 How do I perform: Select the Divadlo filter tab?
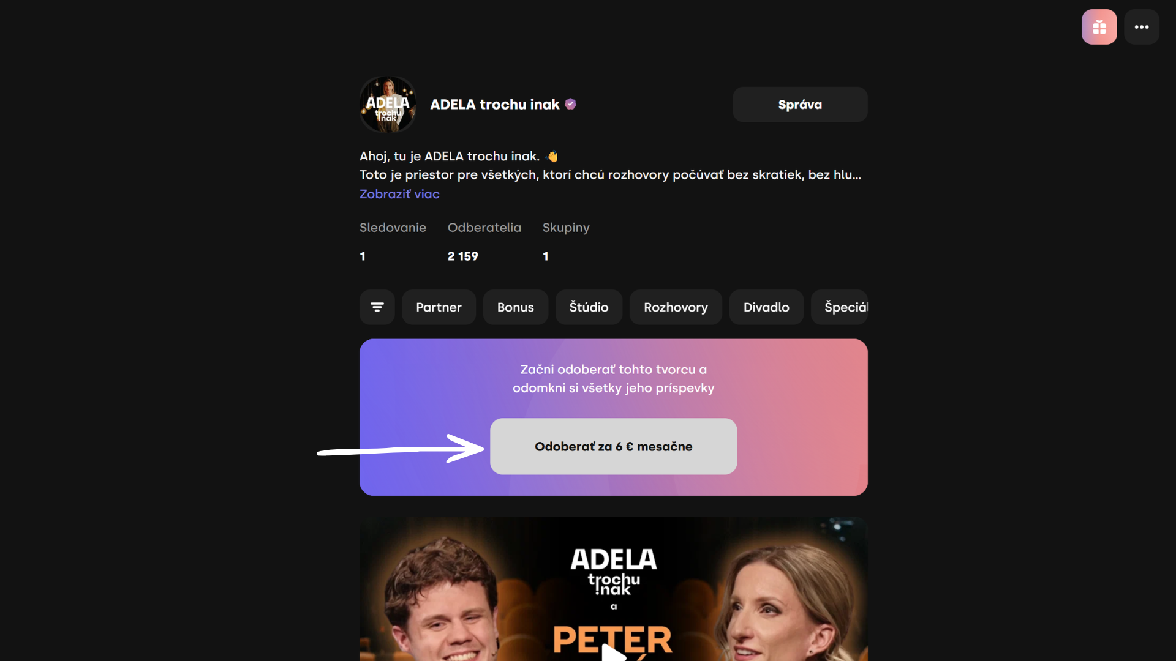766,307
